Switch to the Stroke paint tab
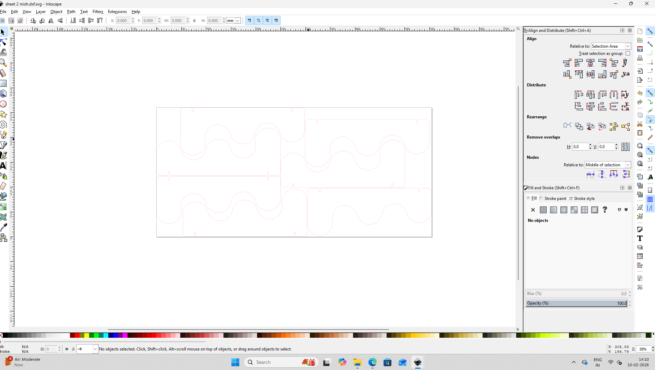 (x=553, y=199)
